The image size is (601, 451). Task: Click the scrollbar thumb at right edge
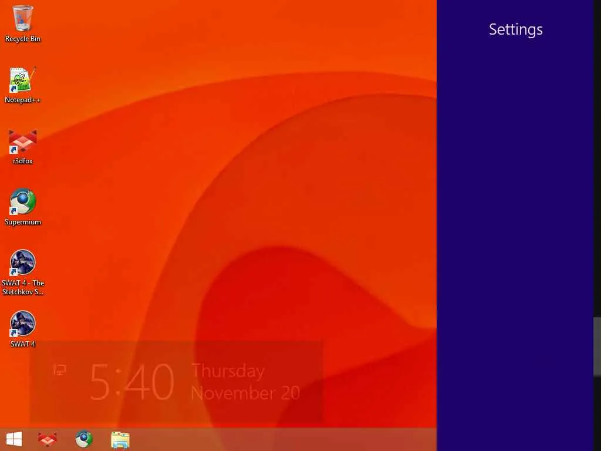pos(597,346)
